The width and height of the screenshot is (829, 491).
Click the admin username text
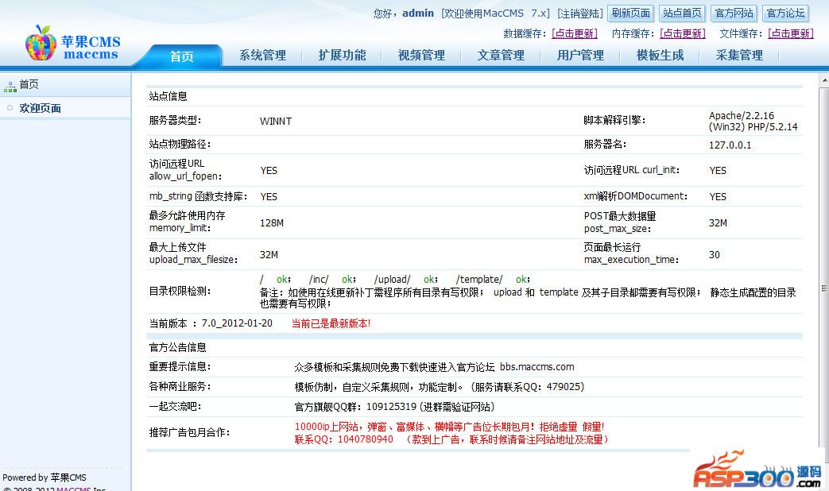(417, 14)
